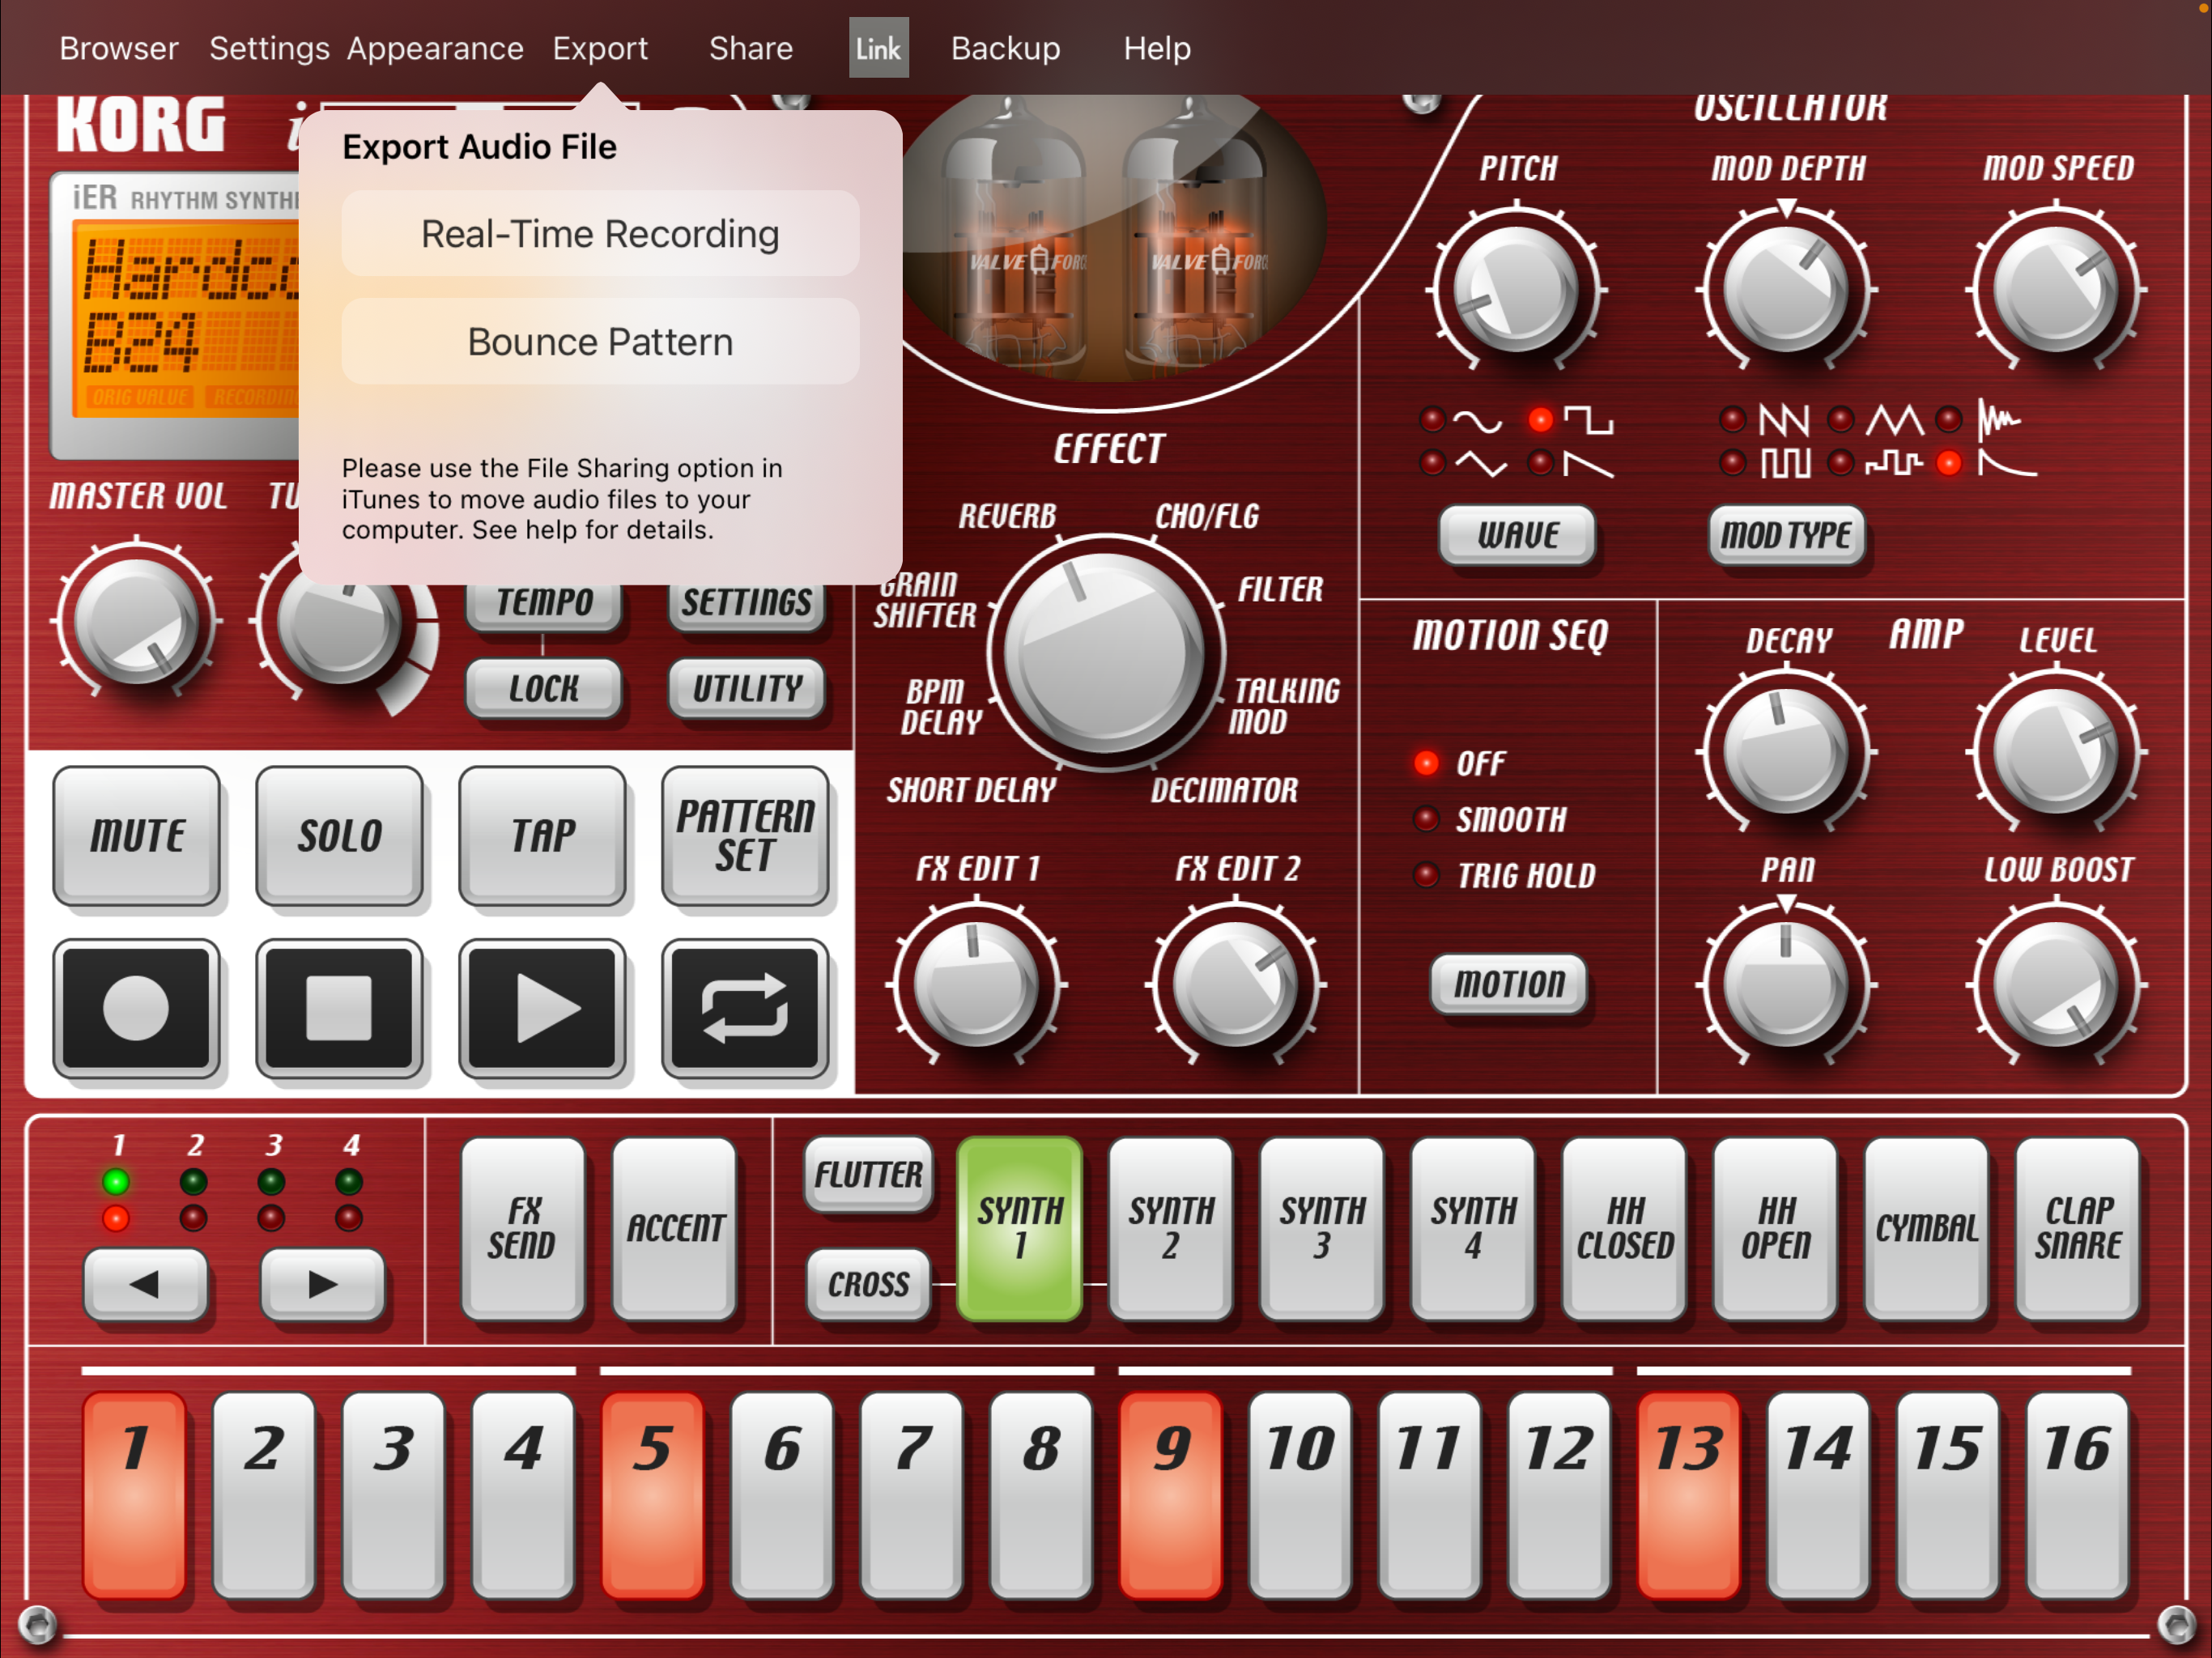Toggle the CROSS button

click(x=868, y=1284)
